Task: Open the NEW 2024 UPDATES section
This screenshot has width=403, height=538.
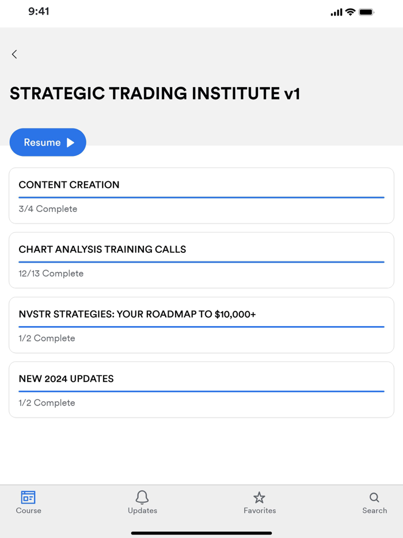Action: (x=201, y=389)
